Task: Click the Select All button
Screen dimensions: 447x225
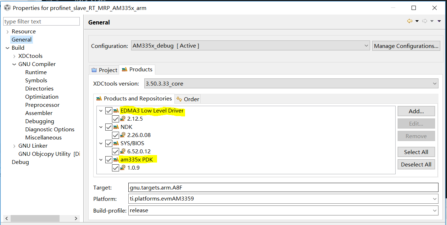Action: [x=416, y=152]
